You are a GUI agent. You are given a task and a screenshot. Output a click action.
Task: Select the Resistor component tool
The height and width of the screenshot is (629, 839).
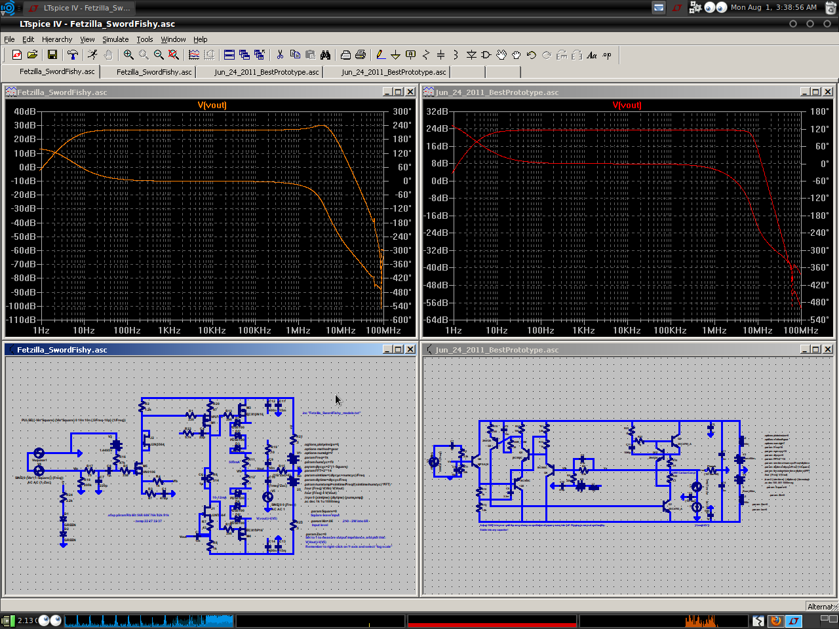[x=425, y=55]
